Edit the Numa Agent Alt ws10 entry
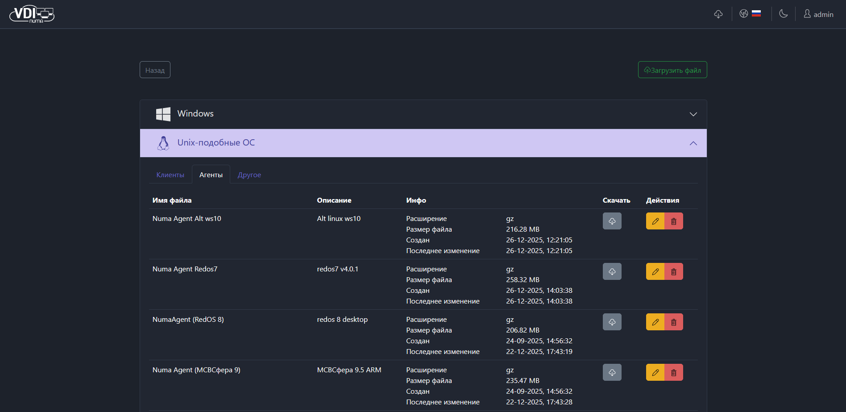Screen dimensions: 846x412 655,221
